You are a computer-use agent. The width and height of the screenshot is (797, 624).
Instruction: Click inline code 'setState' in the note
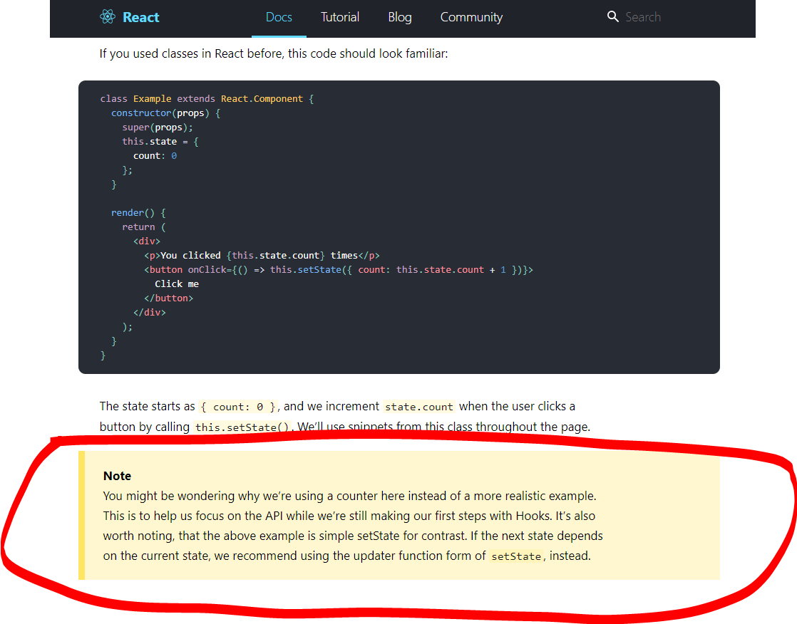click(x=516, y=556)
